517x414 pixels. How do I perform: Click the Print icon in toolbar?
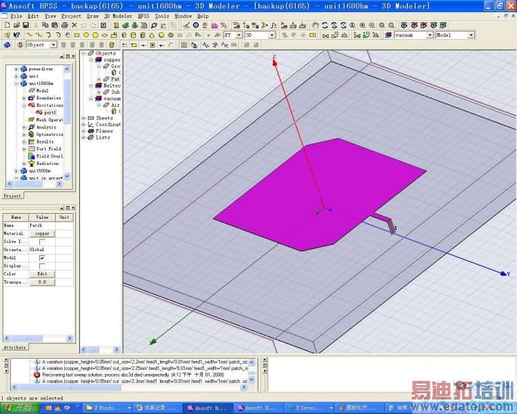click(x=65, y=25)
